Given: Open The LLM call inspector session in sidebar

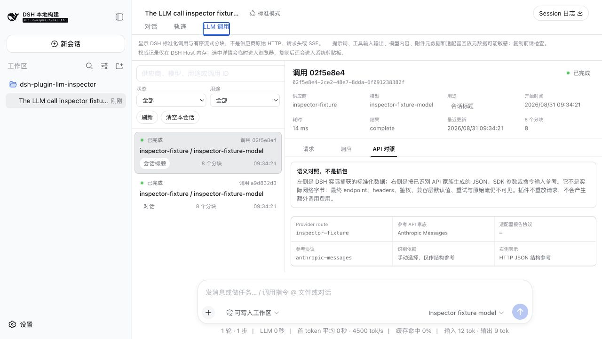Looking at the screenshot, I should pyautogui.click(x=66, y=101).
